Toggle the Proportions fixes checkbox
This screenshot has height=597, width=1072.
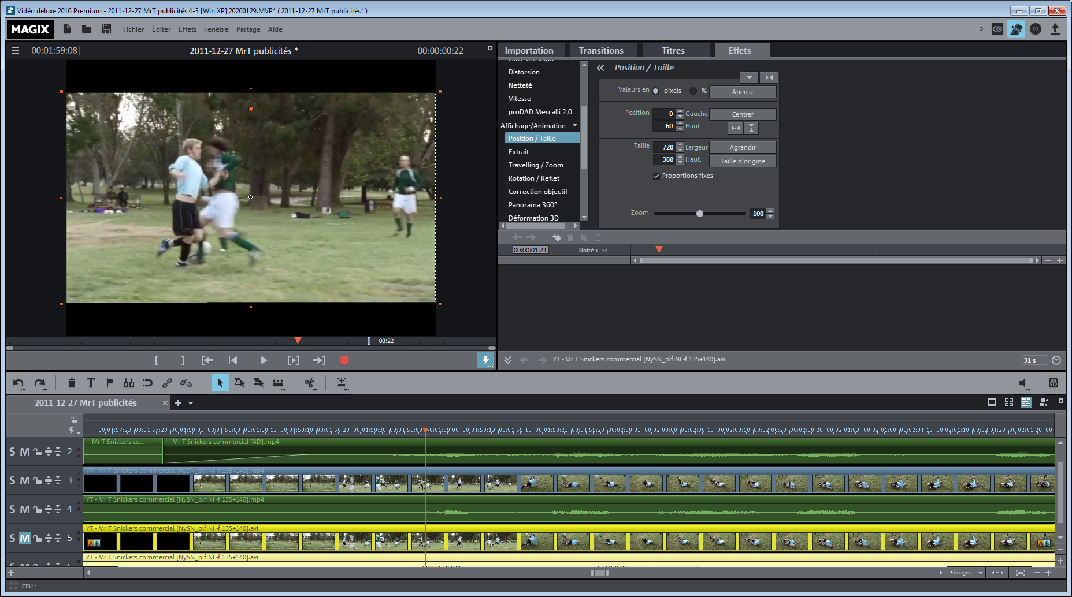coord(656,176)
